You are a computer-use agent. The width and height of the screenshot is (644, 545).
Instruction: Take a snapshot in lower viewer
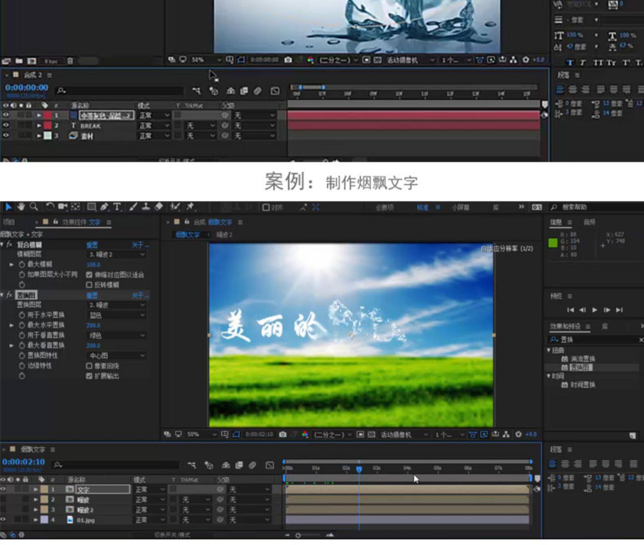pos(283,435)
